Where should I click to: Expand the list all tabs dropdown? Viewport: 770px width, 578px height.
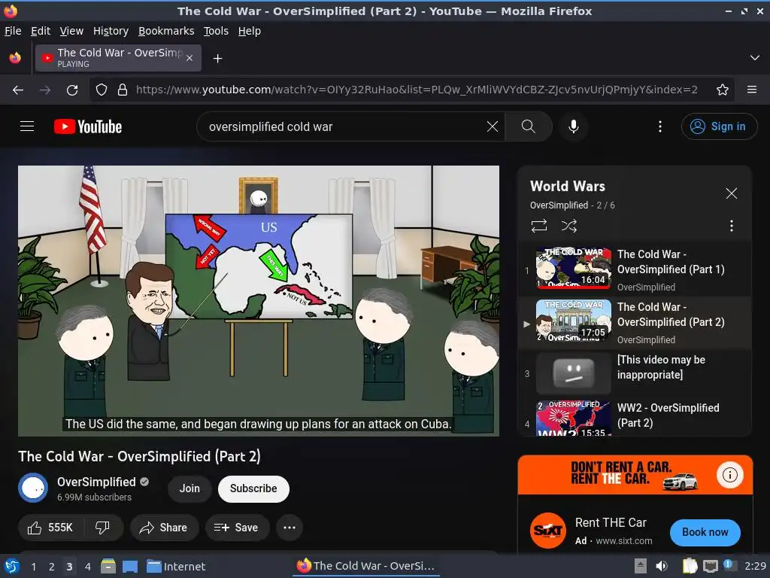[755, 58]
